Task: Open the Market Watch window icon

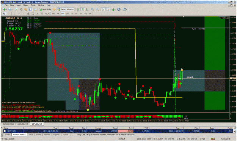Action: pos(16,9)
